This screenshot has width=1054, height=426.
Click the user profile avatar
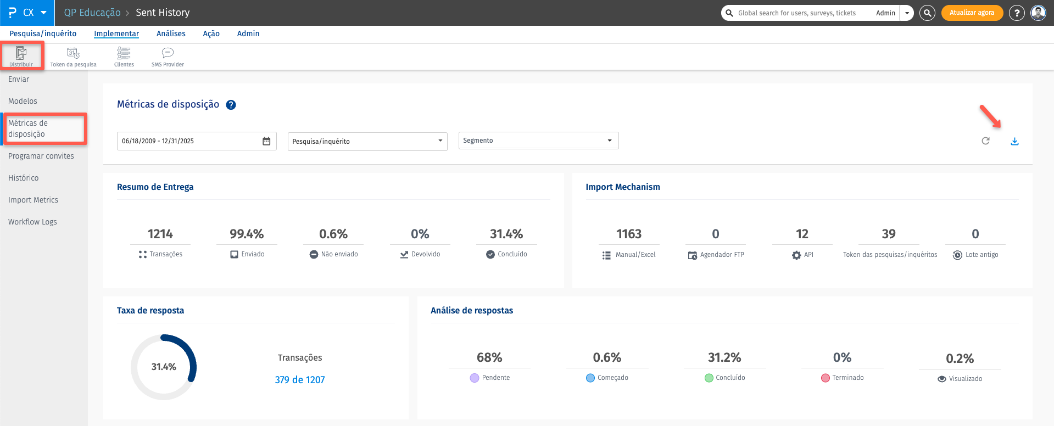[1038, 13]
